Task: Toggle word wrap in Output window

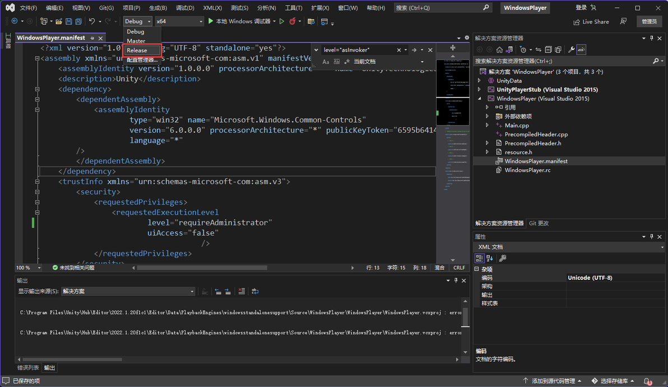Action: click(255, 292)
